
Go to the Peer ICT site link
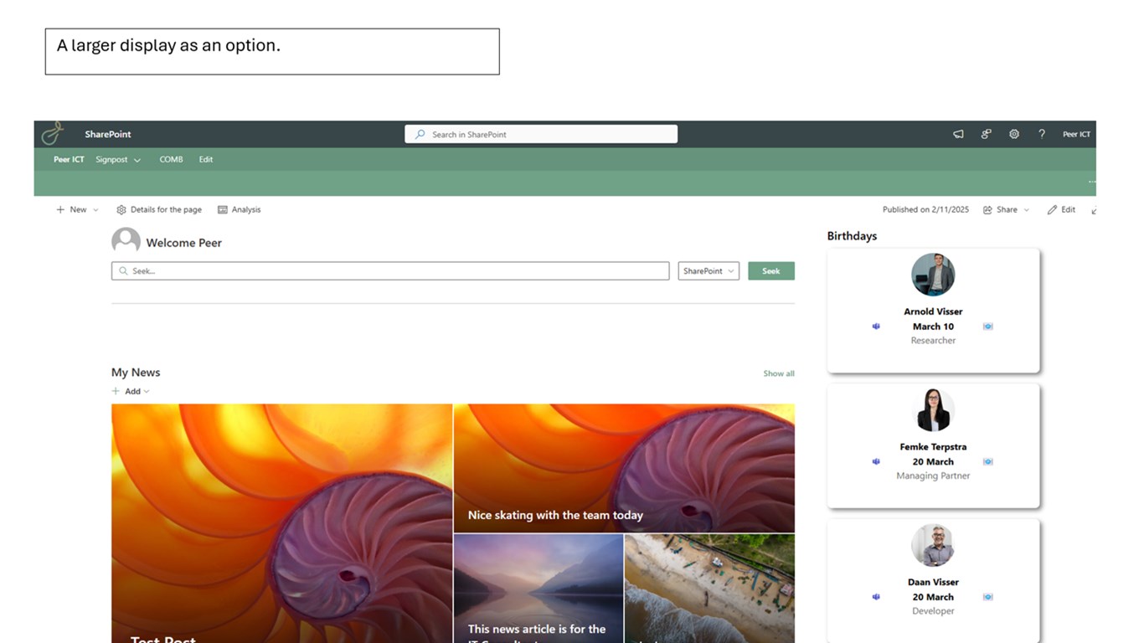(69, 159)
